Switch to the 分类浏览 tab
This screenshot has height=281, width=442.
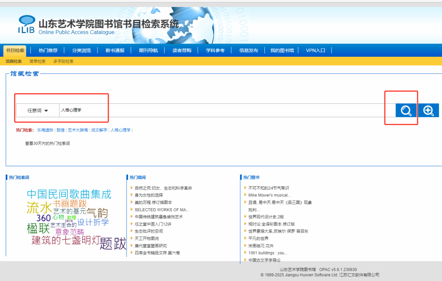pyautogui.click(x=81, y=51)
